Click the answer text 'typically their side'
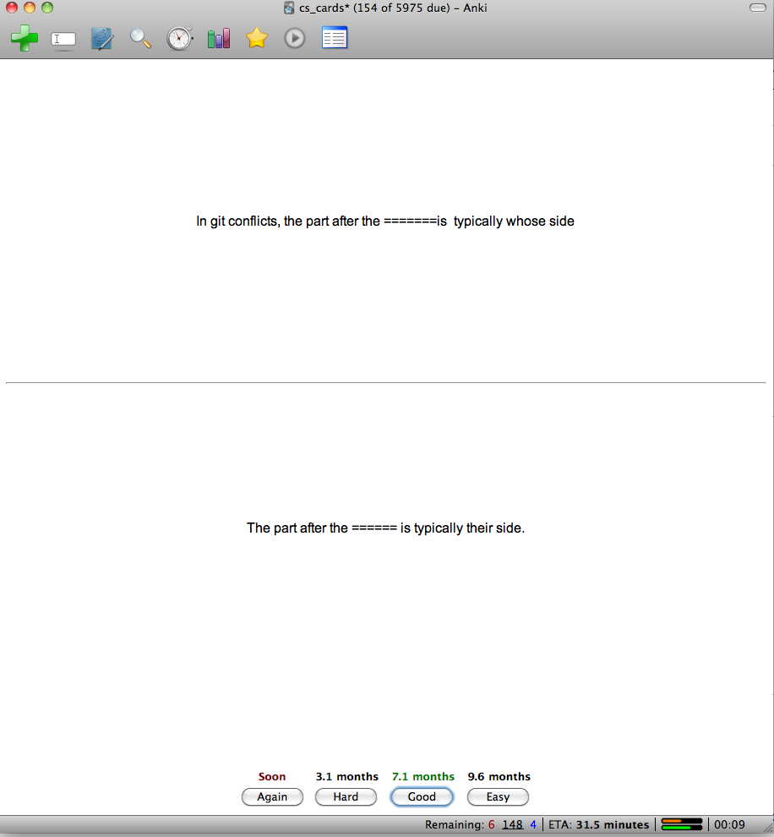Viewport: 774px width, 837px height. click(x=385, y=528)
